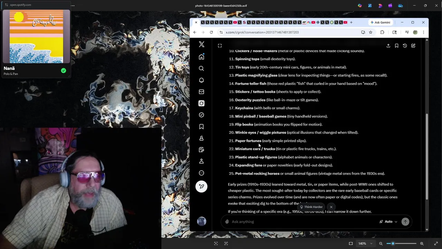Image resolution: width=442 pixels, height=249 pixels.
Task: Click the photo filename title text
Action: point(221,6)
